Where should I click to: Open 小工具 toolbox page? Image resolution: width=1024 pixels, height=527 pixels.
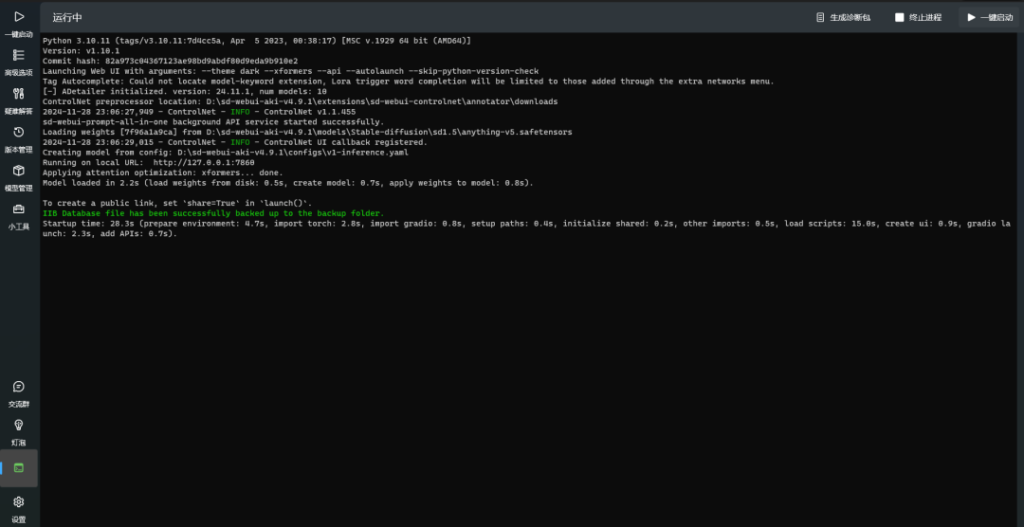18,216
